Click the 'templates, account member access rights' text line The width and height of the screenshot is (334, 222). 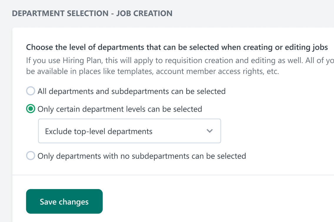[153, 71]
